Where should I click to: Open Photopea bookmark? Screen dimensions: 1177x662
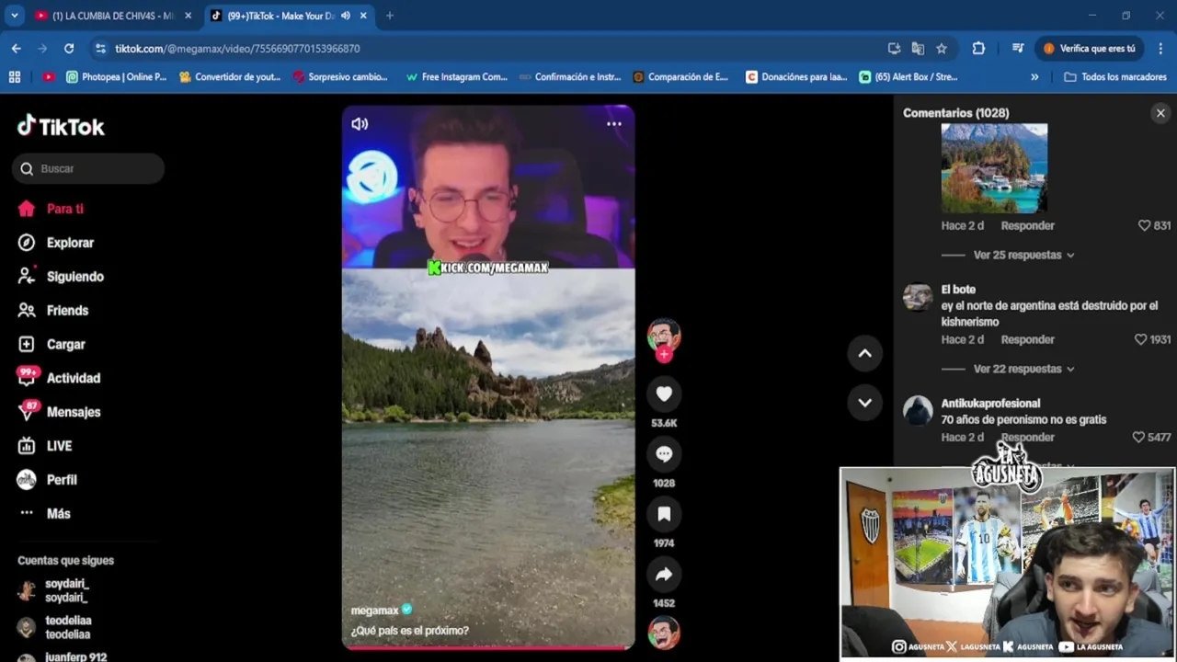pyautogui.click(x=116, y=77)
